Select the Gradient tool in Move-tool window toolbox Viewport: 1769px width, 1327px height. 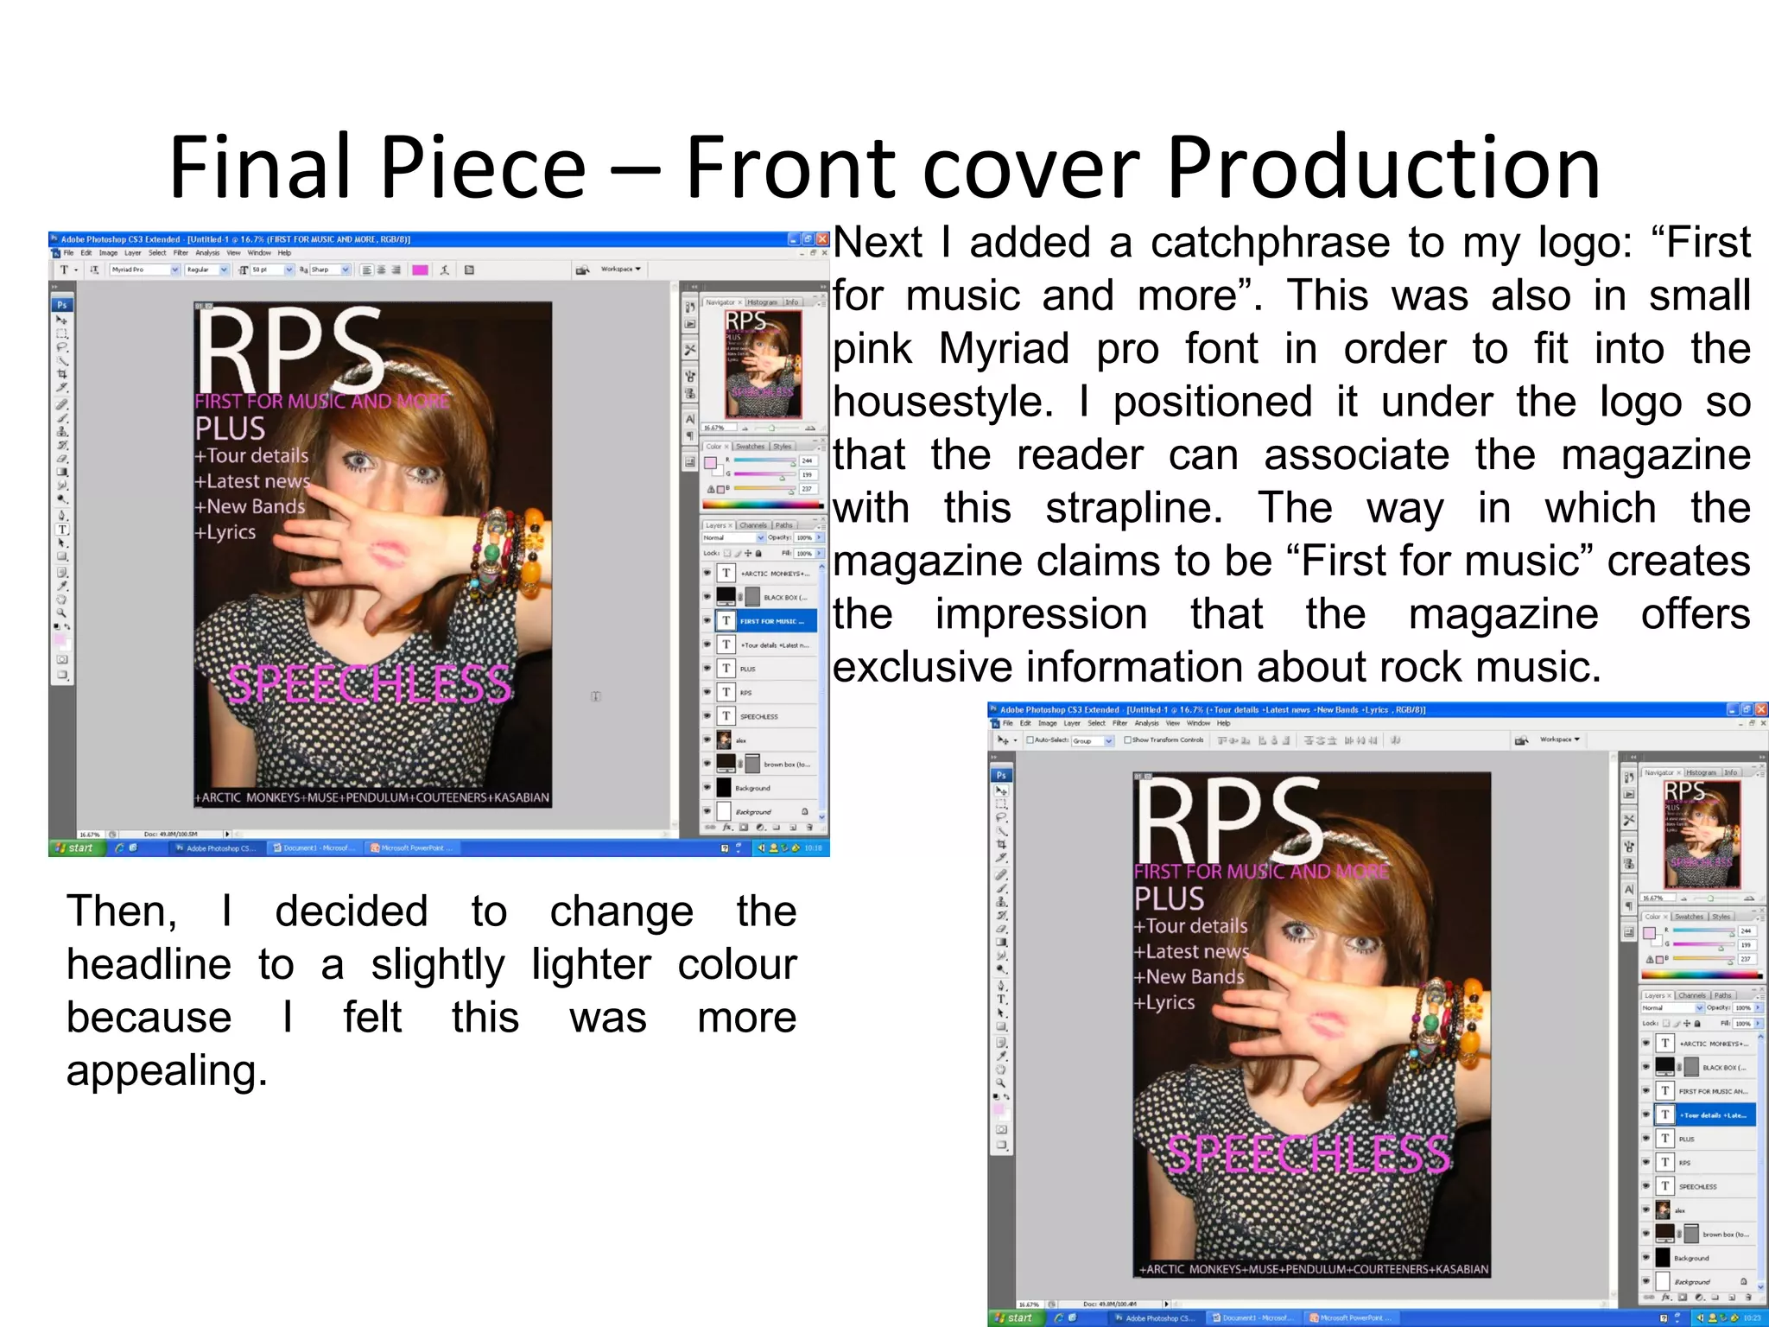coord(1001,943)
